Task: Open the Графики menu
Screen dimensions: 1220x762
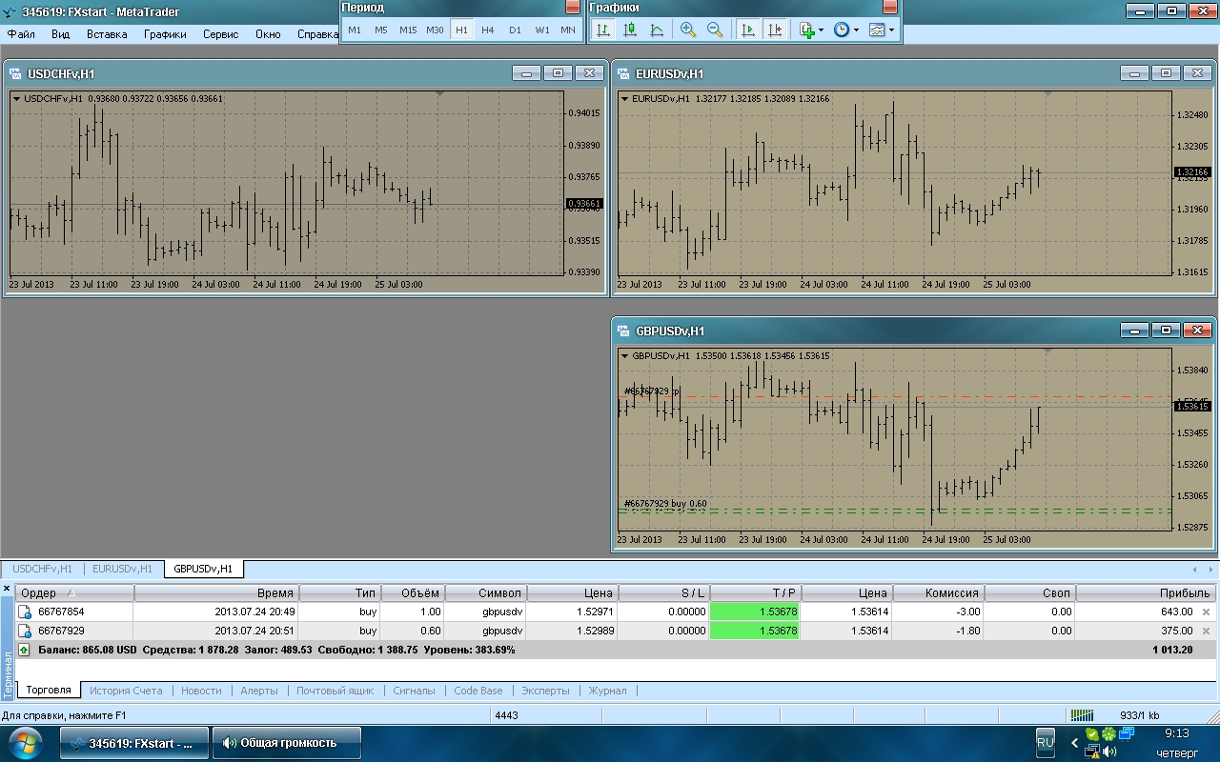Action: pyautogui.click(x=165, y=34)
